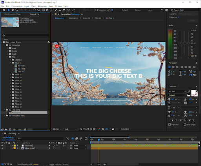Expand the Titles 02 folder

(x=10, y=75)
